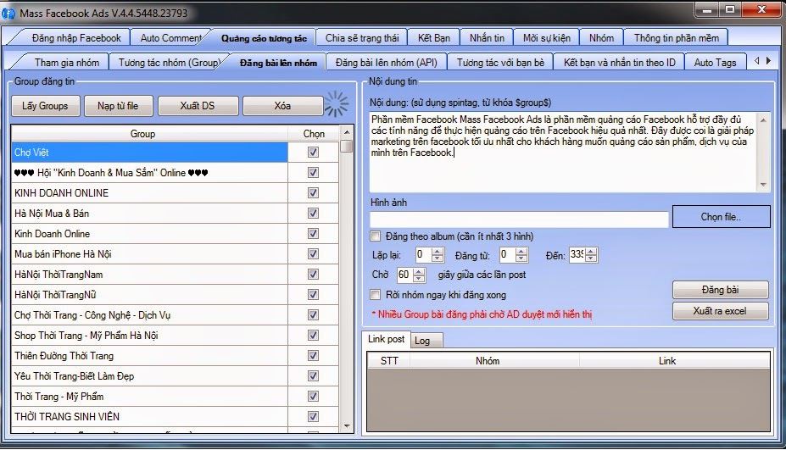Choose an image with Chọn file..
786x450 pixels.
coord(721,217)
